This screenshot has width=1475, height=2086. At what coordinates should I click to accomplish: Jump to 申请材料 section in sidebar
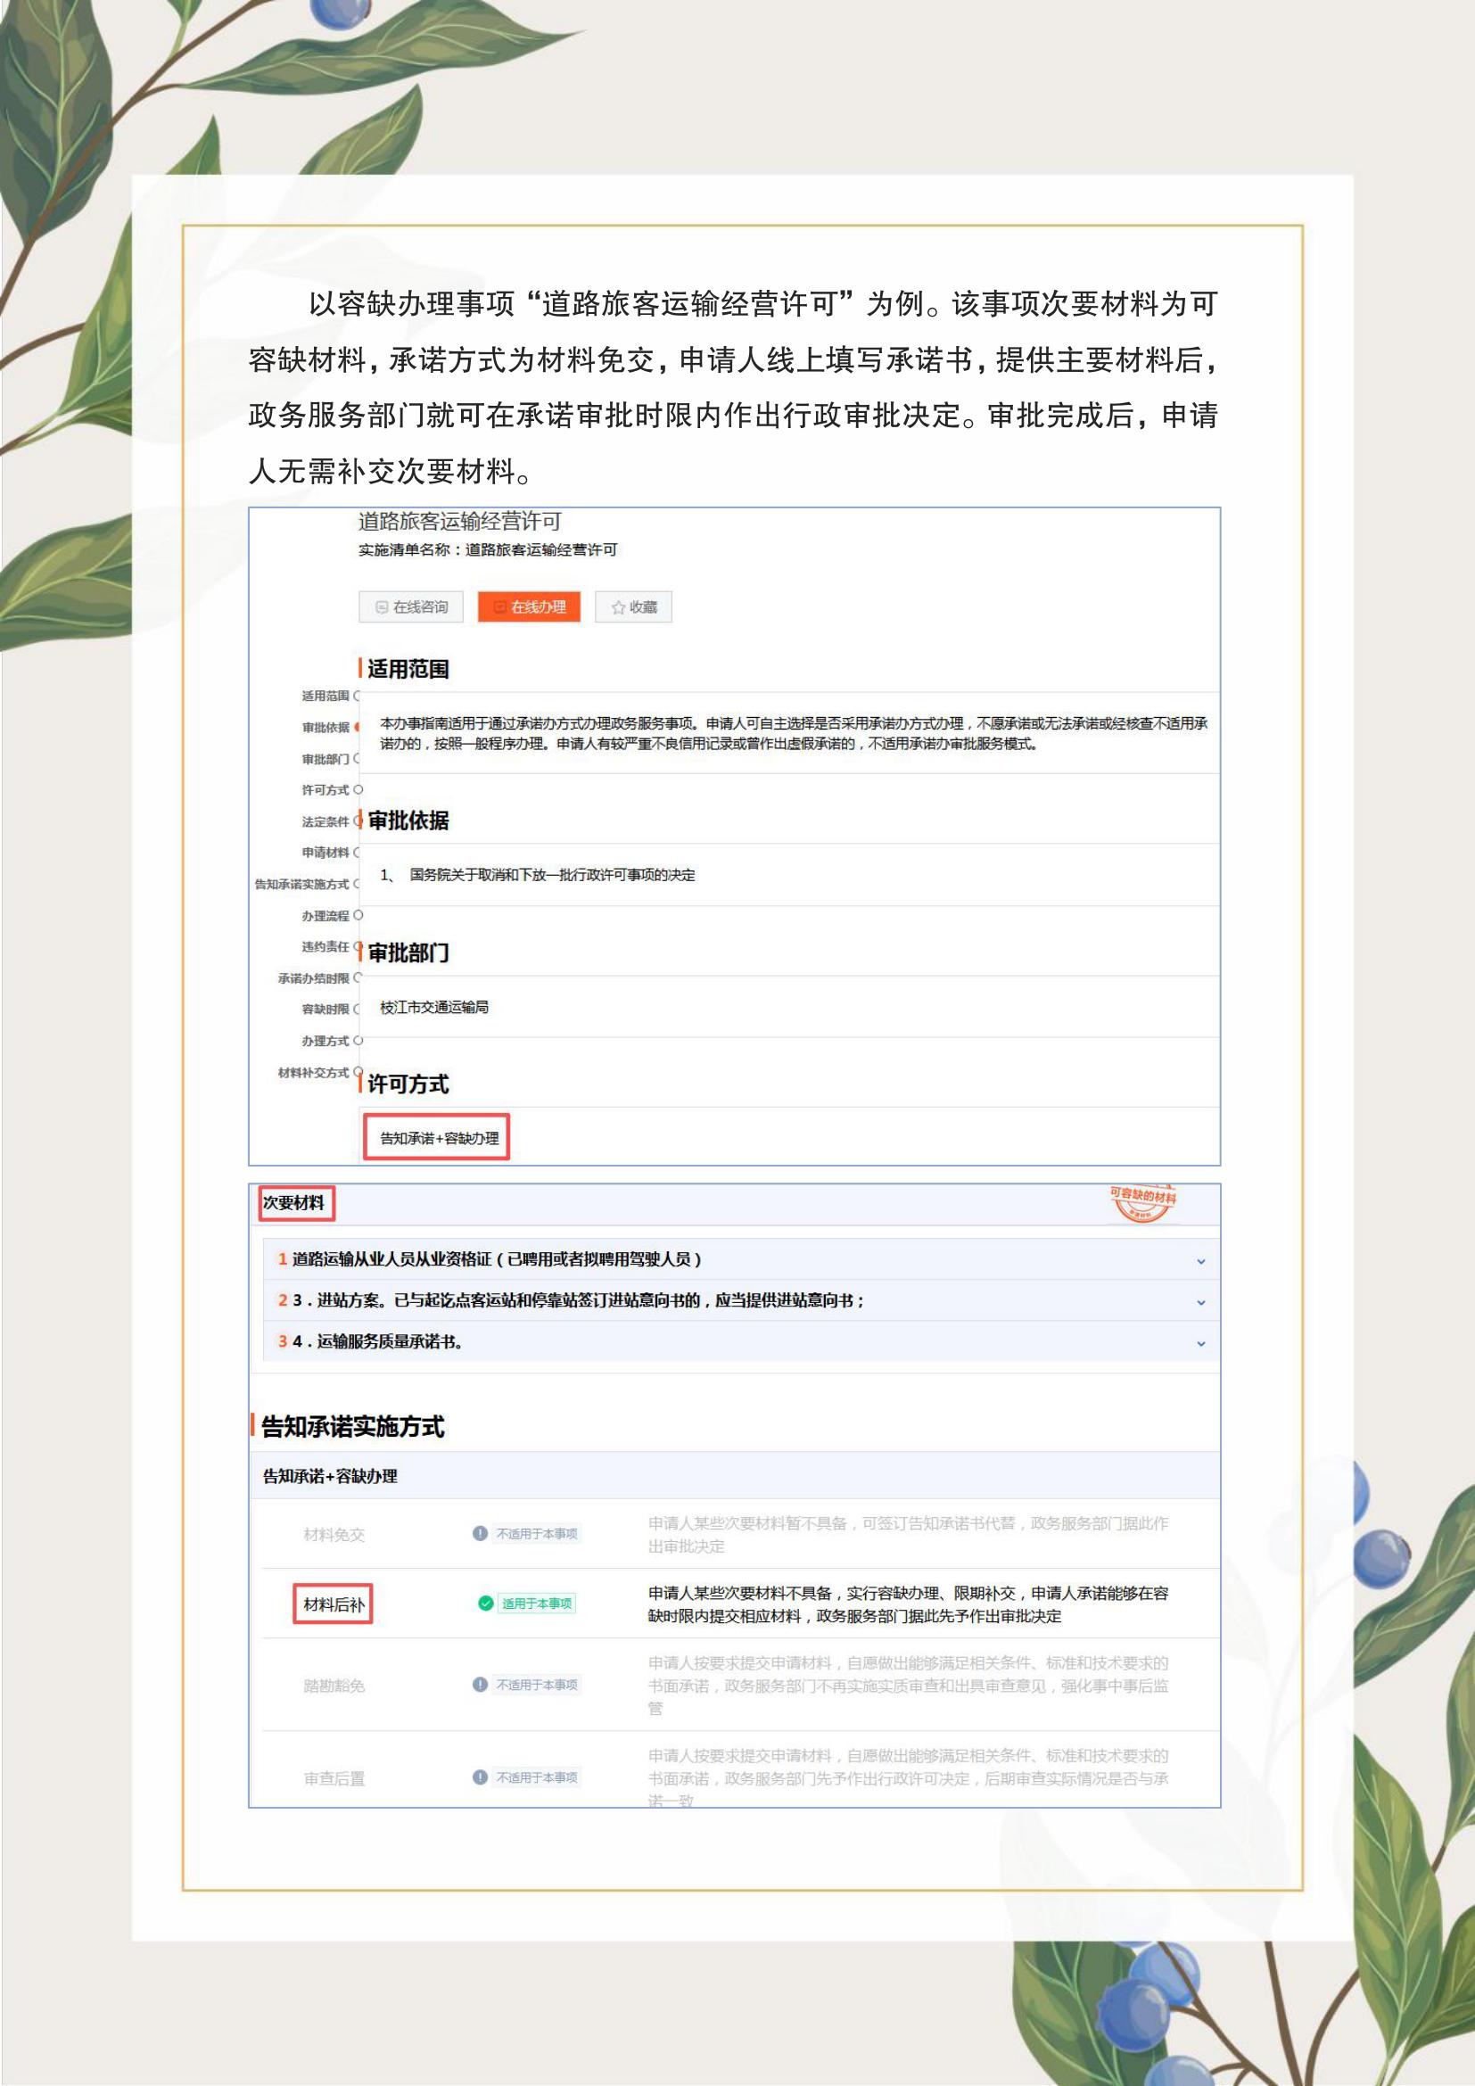point(325,853)
